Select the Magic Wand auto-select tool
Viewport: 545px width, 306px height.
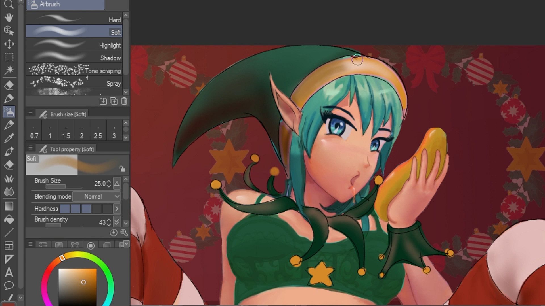pos(9,70)
